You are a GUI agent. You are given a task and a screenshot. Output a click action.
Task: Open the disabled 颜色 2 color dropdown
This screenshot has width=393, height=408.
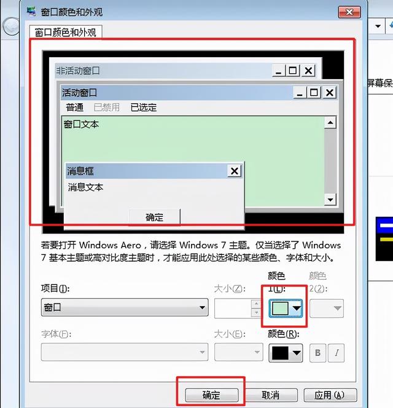pyautogui.click(x=327, y=308)
